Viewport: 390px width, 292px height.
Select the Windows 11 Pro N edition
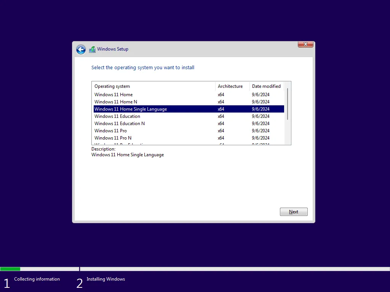[113, 138]
